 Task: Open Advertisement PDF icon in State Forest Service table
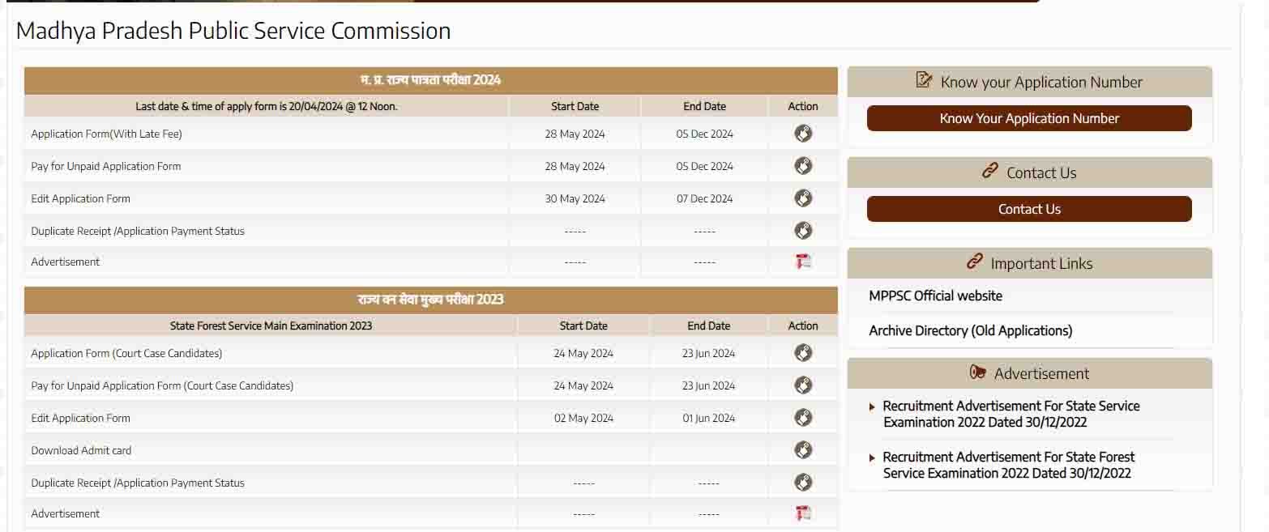coord(803,513)
